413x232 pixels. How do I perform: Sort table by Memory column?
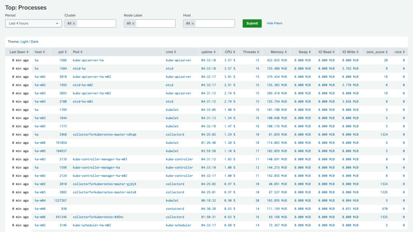coord(279,52)
